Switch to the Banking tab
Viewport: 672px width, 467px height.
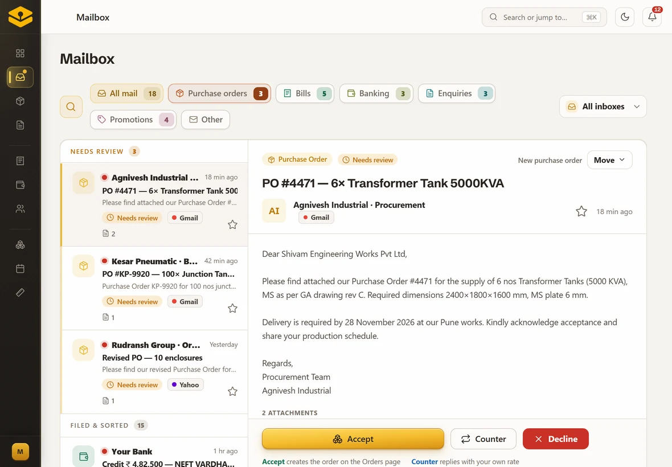(376, 93)
